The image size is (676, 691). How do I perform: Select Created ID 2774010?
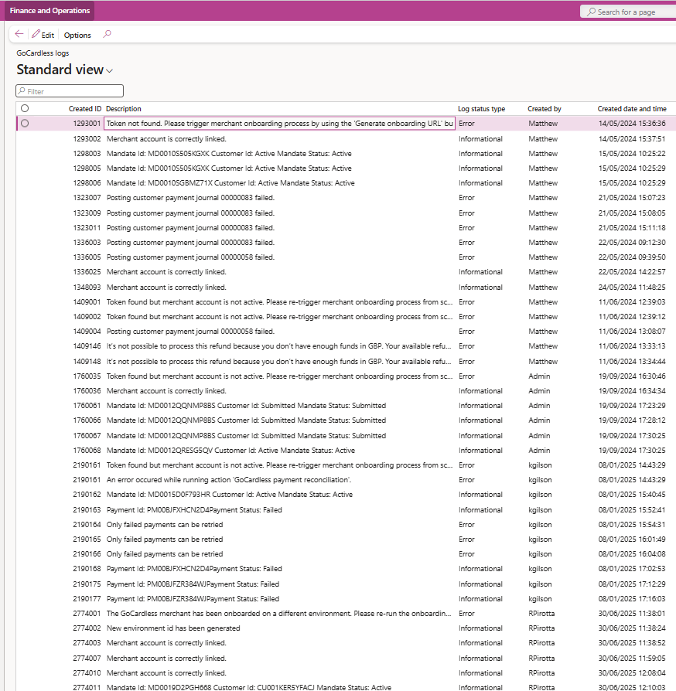pos(87,673)
